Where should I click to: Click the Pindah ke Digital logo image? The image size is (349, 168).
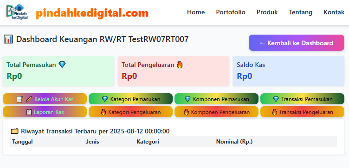coord(17,12)
